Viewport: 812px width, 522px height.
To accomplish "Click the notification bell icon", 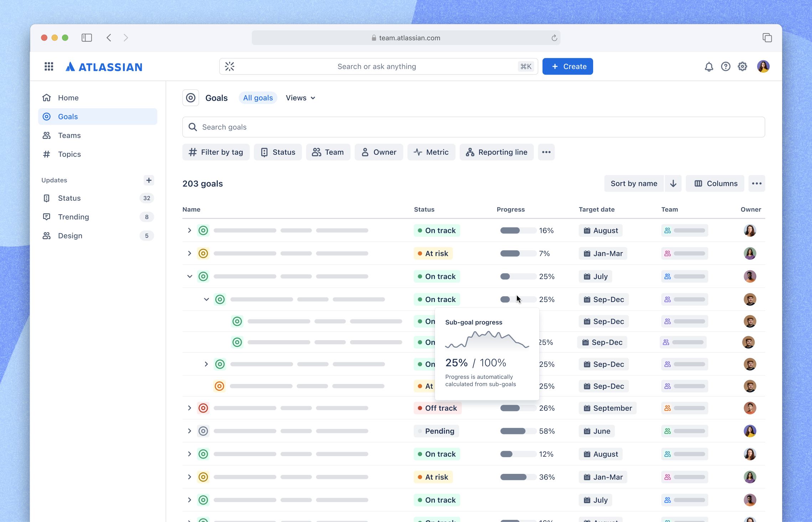I will coord(709,66).
